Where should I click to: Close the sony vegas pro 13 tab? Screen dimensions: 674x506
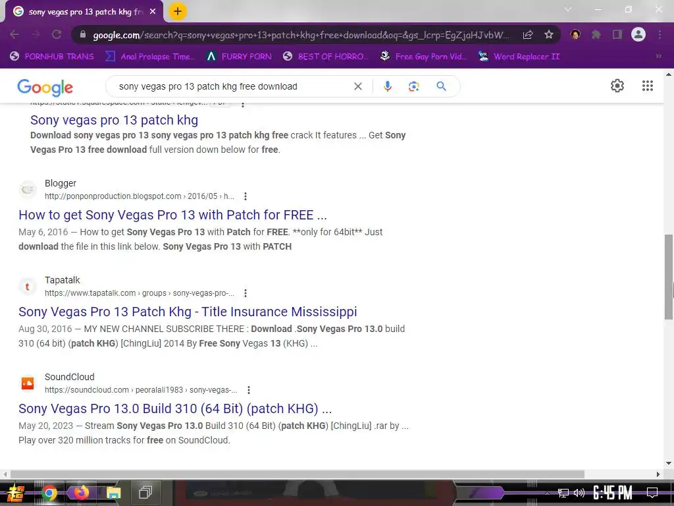(153, 12)
